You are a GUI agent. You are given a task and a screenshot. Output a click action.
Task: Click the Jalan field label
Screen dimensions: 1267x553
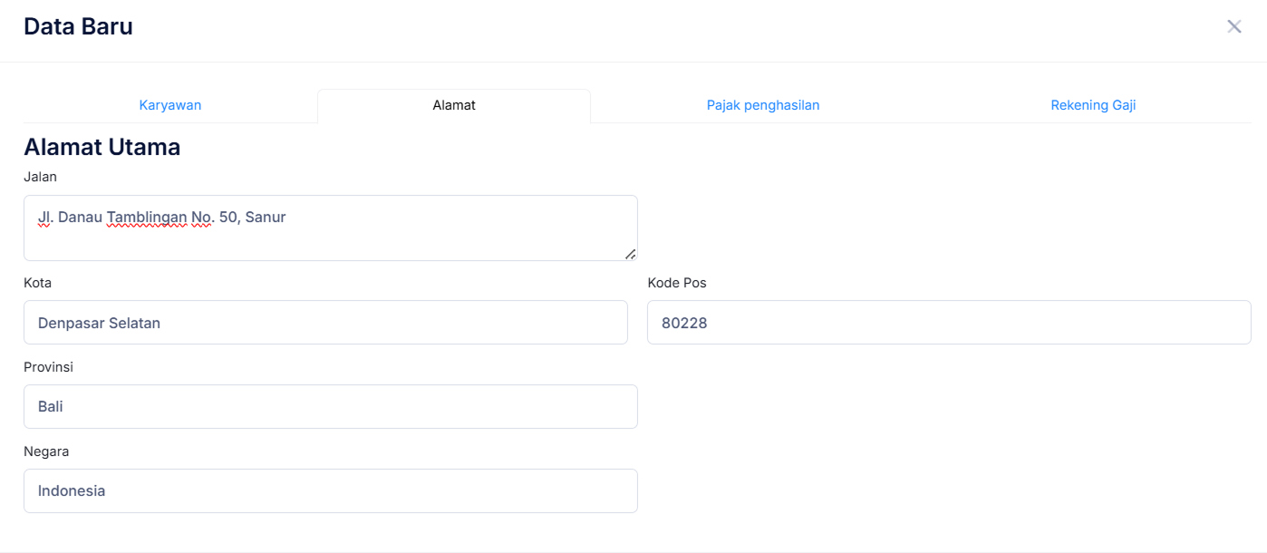tap(40, 177)
